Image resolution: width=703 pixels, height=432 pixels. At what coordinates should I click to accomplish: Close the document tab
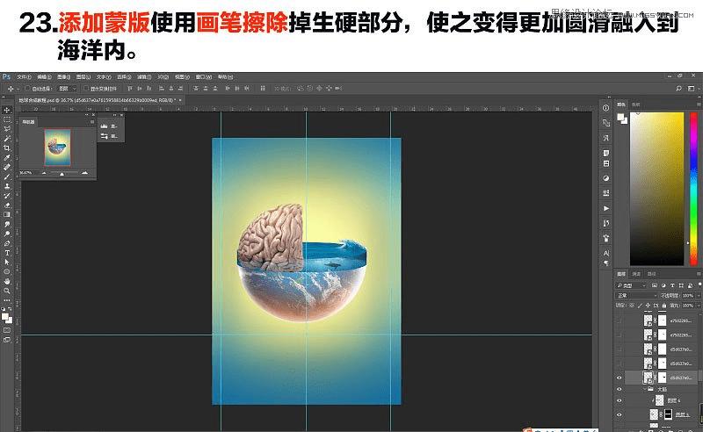[180, 100]
